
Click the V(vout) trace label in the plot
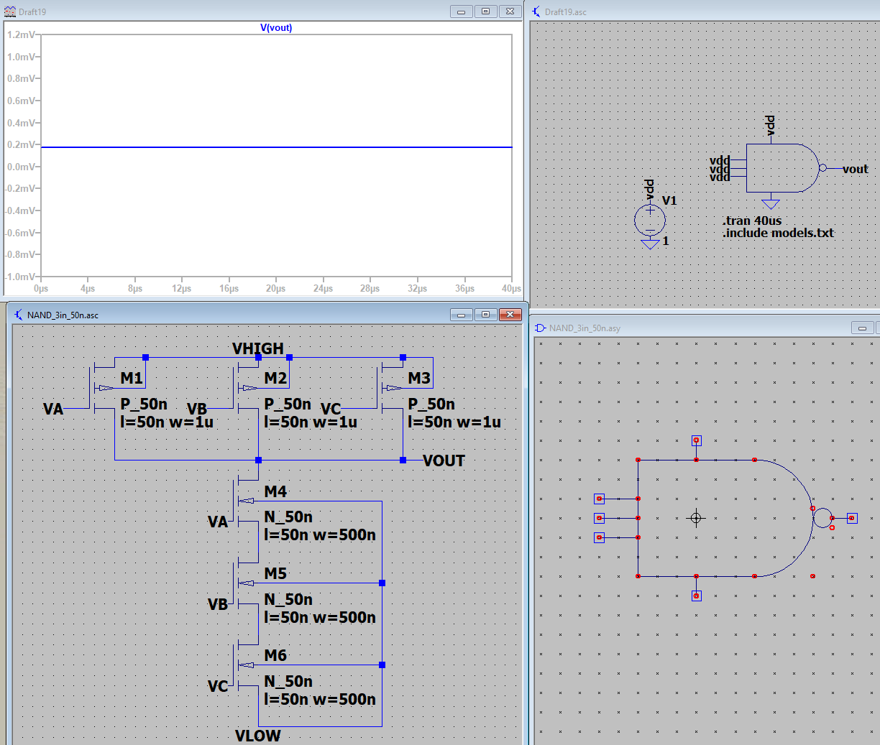point(276,28)
